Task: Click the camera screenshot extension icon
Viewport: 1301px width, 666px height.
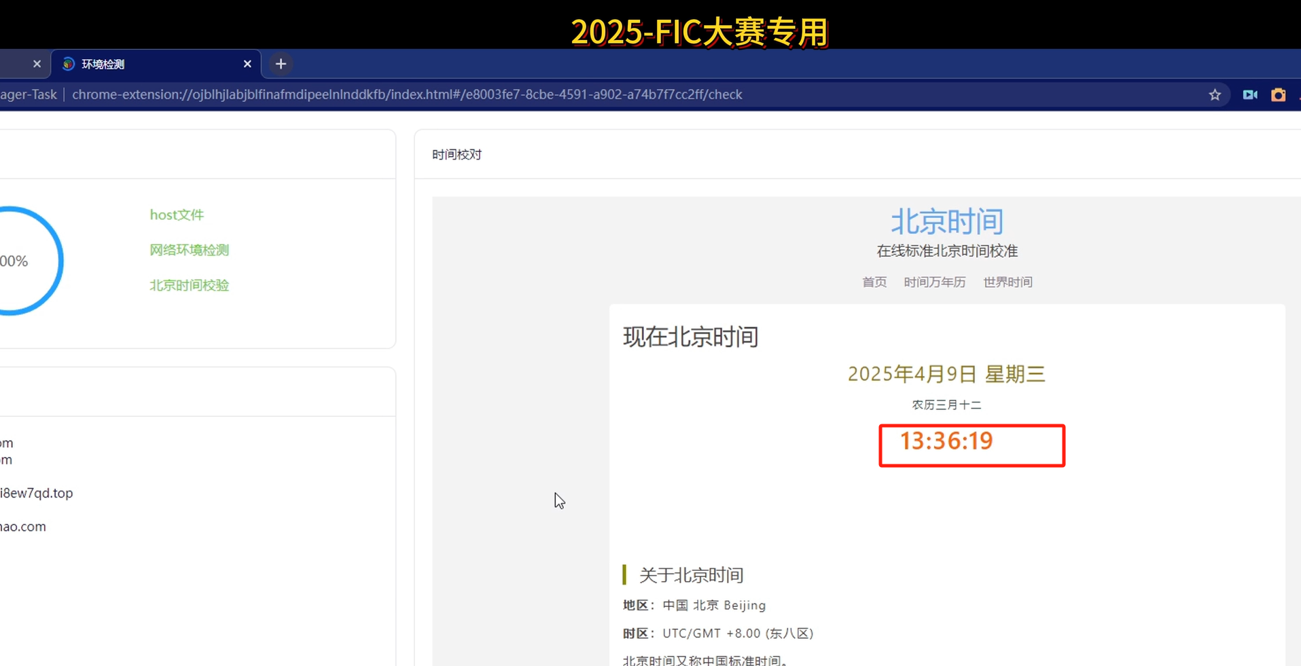Action: (x=1278, y=95)
